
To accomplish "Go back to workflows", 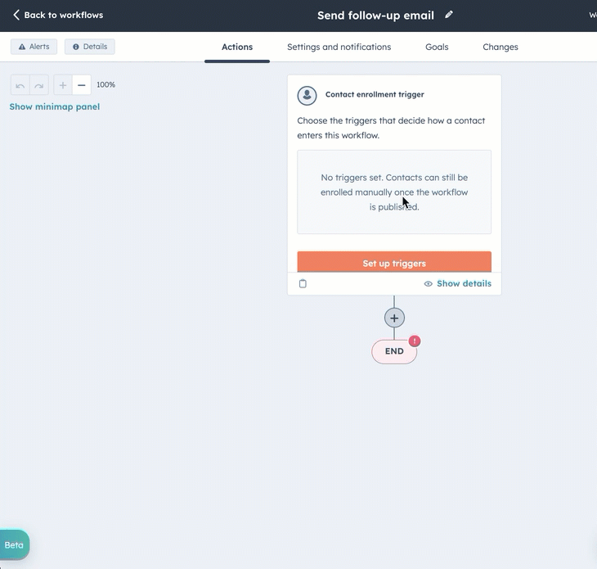I will click(57, 15).
